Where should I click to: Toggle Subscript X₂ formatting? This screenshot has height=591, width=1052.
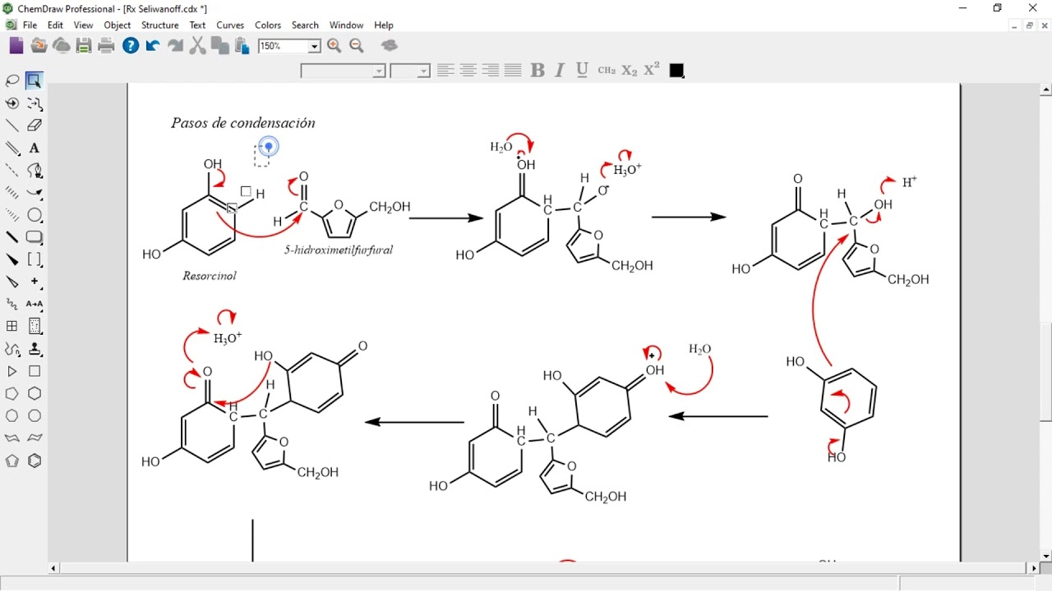pos(630,71)
